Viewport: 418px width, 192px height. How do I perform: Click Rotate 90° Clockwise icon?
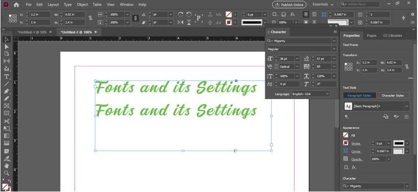pos(181,14)
